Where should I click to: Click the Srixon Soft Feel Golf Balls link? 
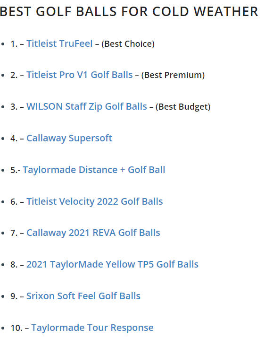[83, 296]
